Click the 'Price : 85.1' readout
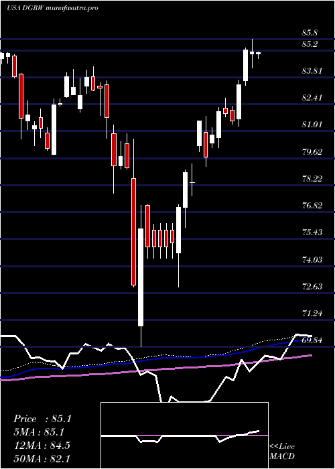 [42, 419]
